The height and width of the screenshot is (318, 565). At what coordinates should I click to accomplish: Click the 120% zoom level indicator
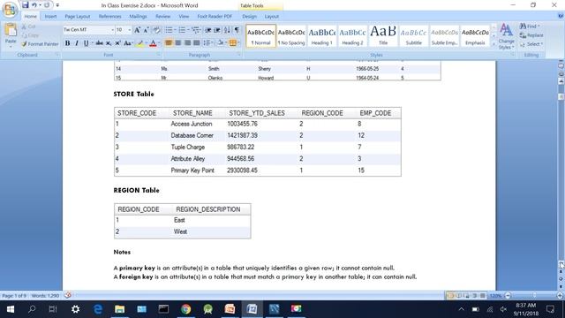click(x=495, y=296)
